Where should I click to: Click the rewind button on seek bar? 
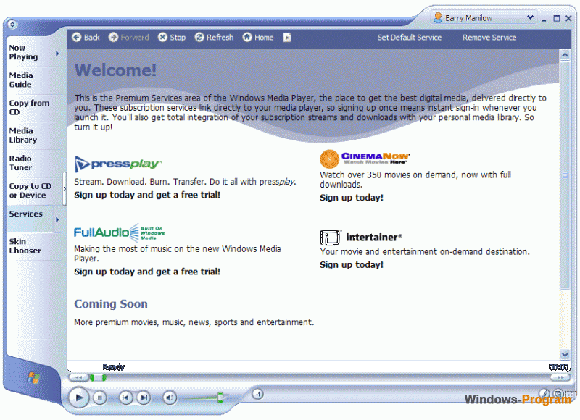78,377
